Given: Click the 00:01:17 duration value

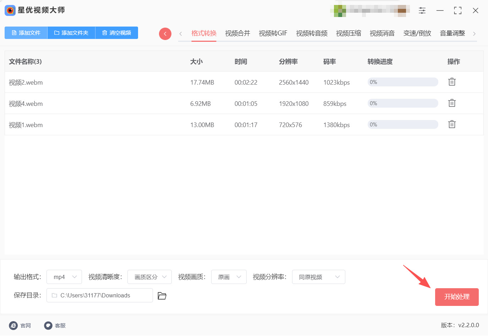Looking at the screenshot, I should (246, 125).
